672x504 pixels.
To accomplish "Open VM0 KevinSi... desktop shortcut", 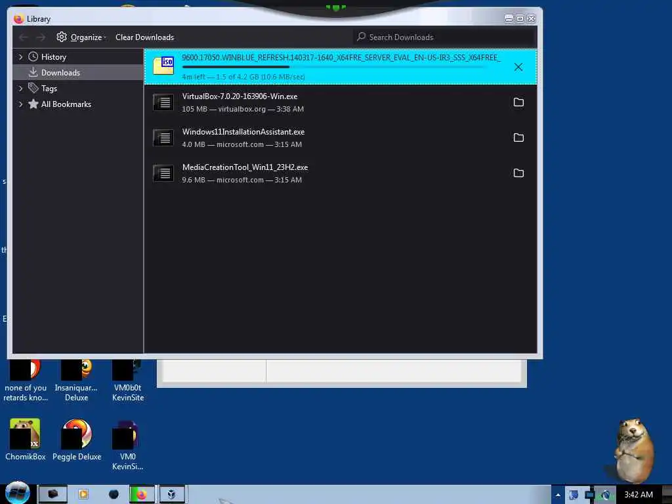I will (x=128, y=444).
